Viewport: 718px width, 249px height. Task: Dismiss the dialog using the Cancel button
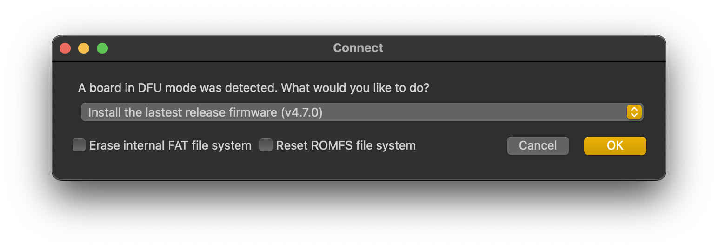538,145
